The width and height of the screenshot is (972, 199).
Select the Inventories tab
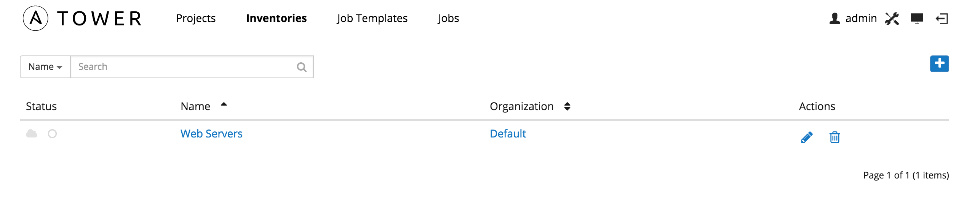point(276,18)
